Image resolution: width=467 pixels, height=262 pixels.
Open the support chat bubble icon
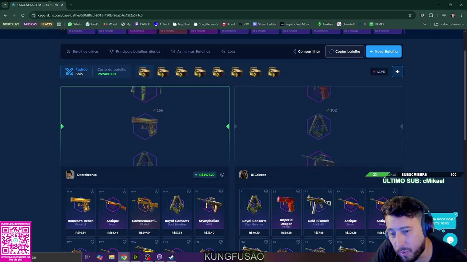450,240
